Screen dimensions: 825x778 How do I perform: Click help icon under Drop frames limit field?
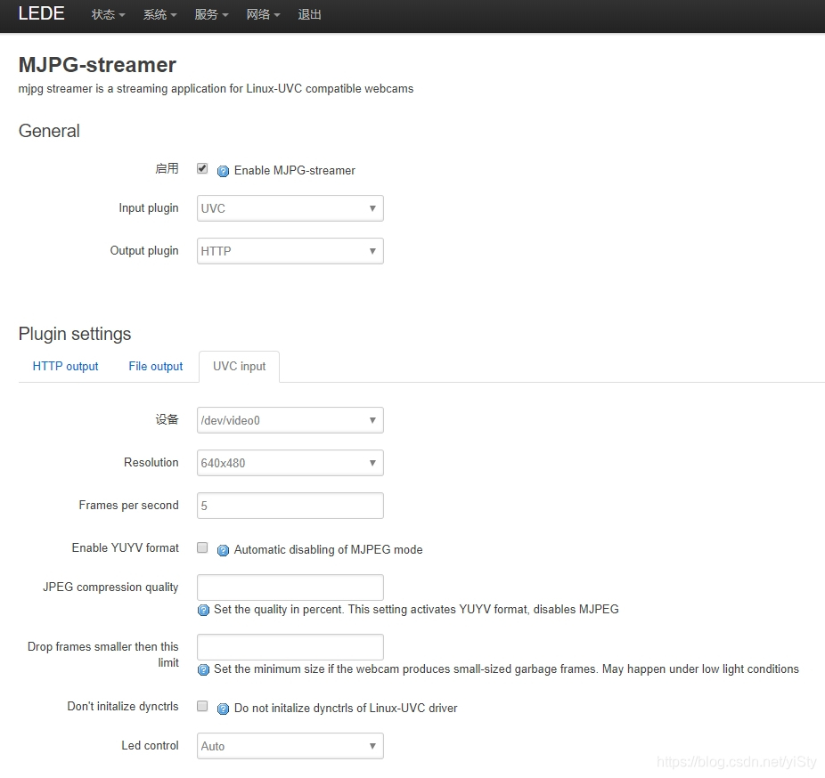coord(203,669)
